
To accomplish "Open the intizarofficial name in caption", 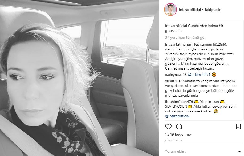I will pos(176,26).
